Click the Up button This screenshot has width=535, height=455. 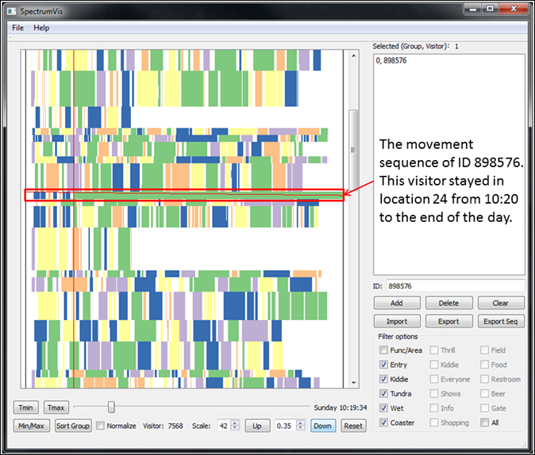click(256, 426)
